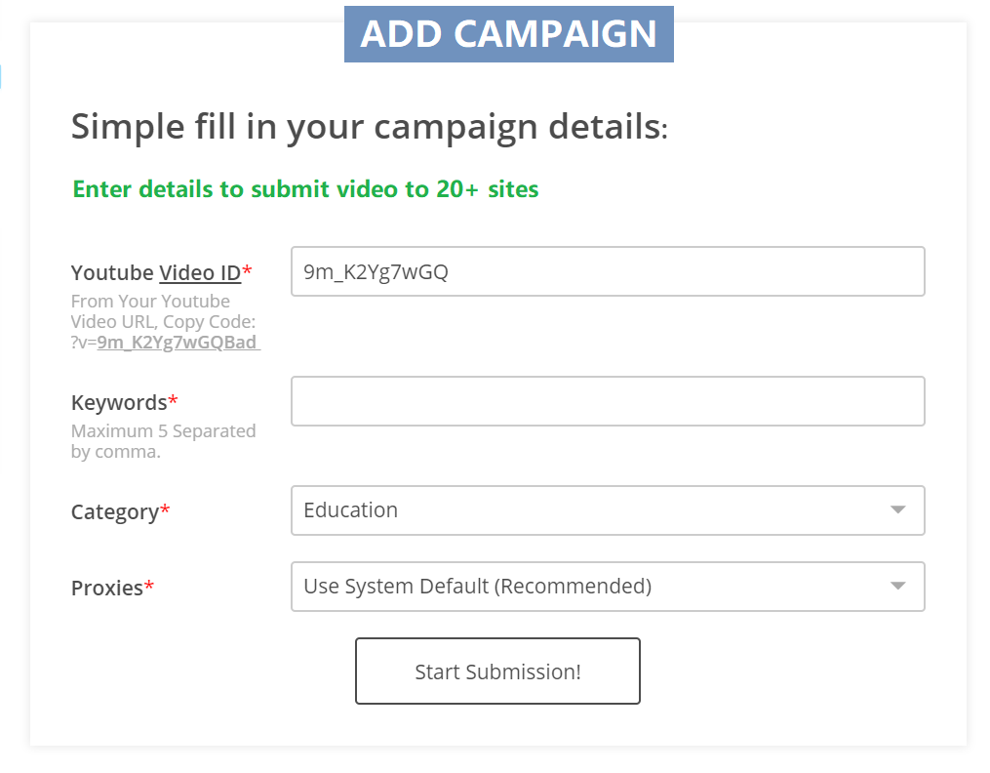990x773 pixels.
Task: Click the underlined 9m_K2Yg7wGQBad example code
Action: [x=178, y=343]
